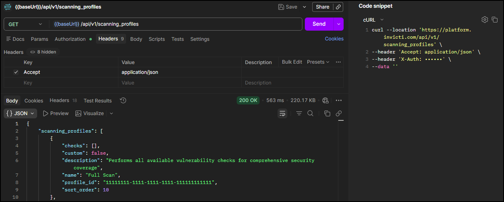Click the response scrollbar thumb
Viewport: 504px width, 202px height.
click(341, 120)
